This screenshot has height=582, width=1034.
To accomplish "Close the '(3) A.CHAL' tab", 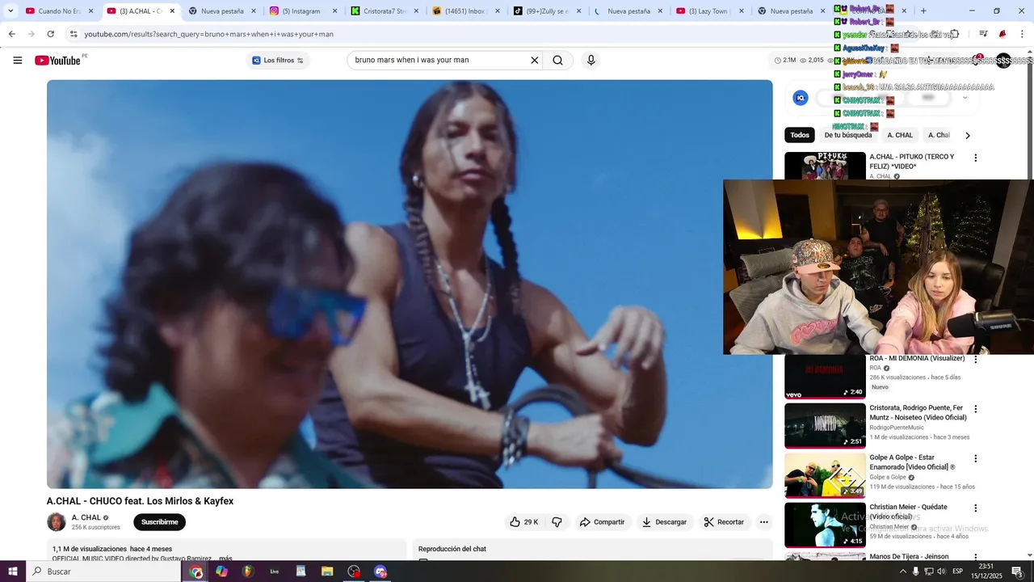I will (172, 11).
